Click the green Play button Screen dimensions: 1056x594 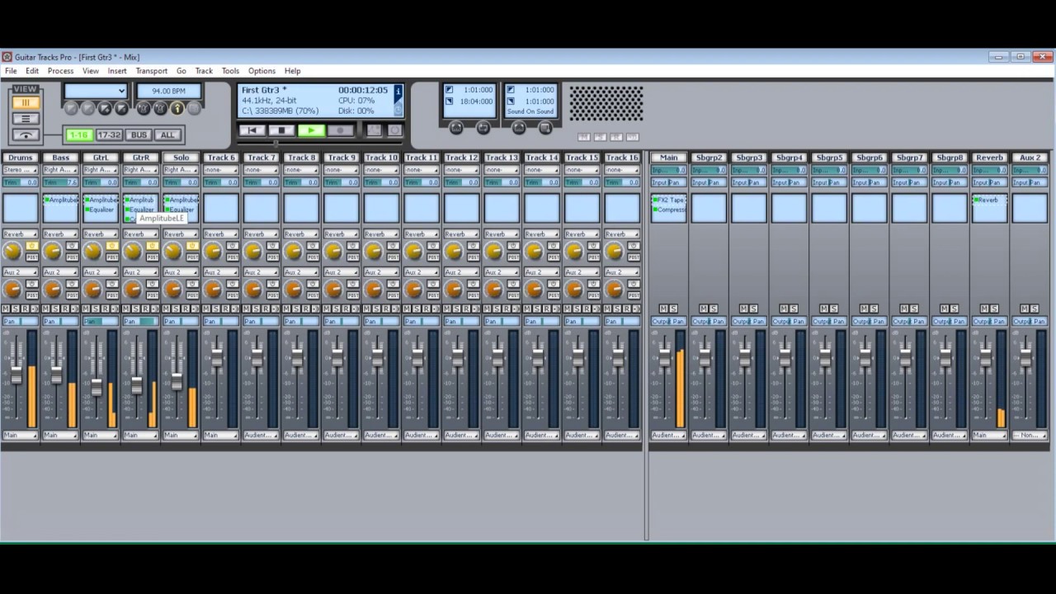[x=311, y=130]
